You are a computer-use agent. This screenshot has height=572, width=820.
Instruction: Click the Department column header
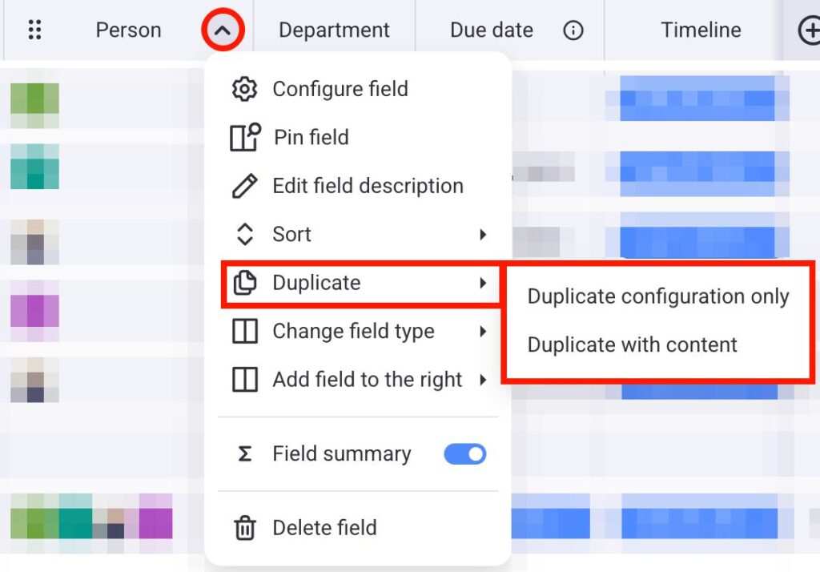(x=334, y=30)
